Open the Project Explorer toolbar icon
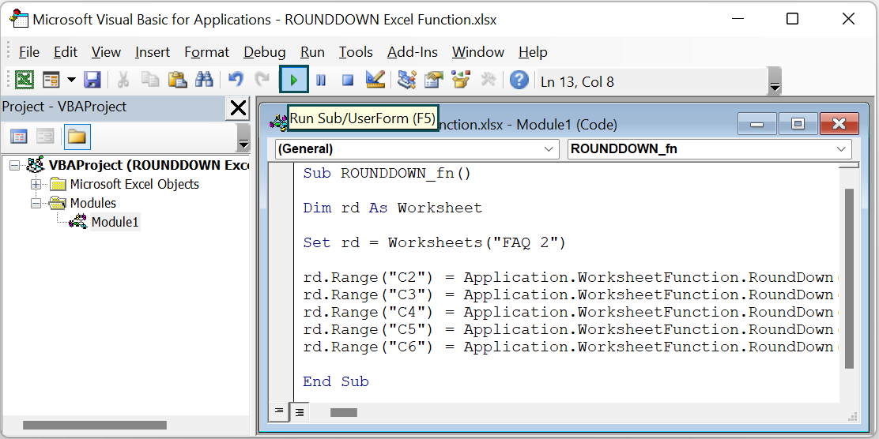879x439 pixels. 406,80
